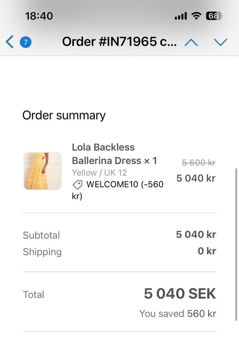Tap the discount tag icon beside WELCOME10
This screenshot has width=239, height=351.
click(77, 184)
